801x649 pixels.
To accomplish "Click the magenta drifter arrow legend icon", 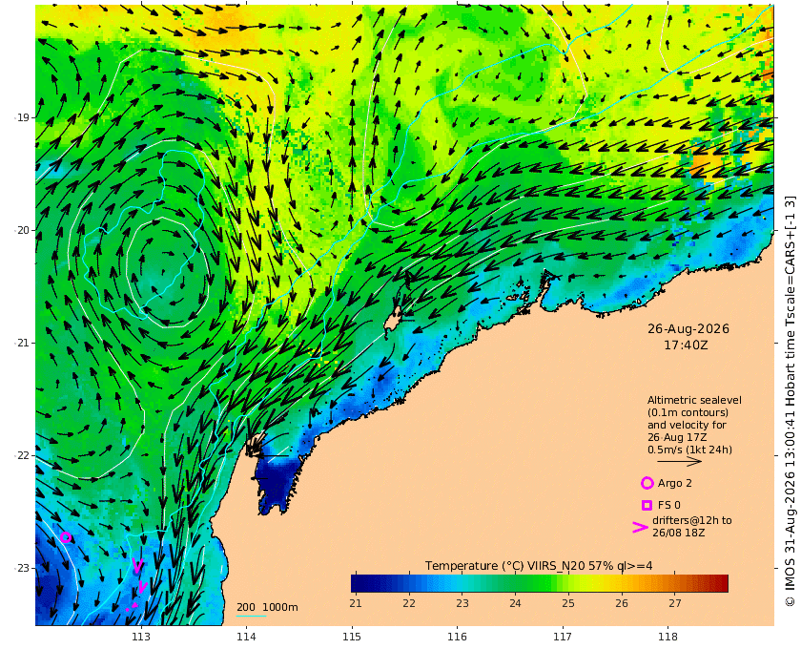I will coord(640,528).
